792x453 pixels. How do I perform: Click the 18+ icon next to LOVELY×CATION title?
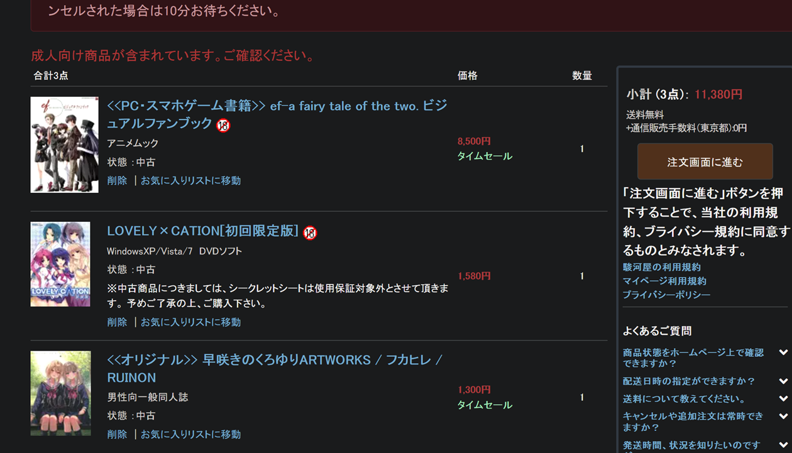coord(310,232)
